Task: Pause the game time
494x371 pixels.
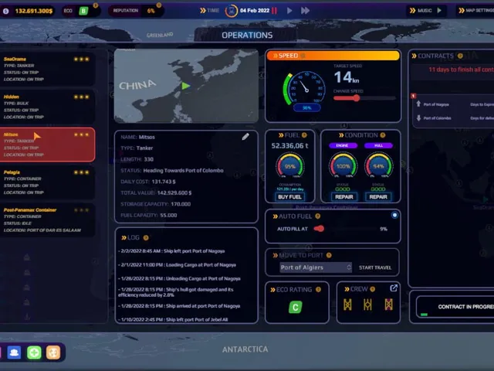Action: tap(275, 10)
